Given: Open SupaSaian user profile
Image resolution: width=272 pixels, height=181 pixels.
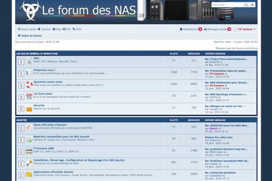Looking at the screenshot, I should click(x=215, y=176).
